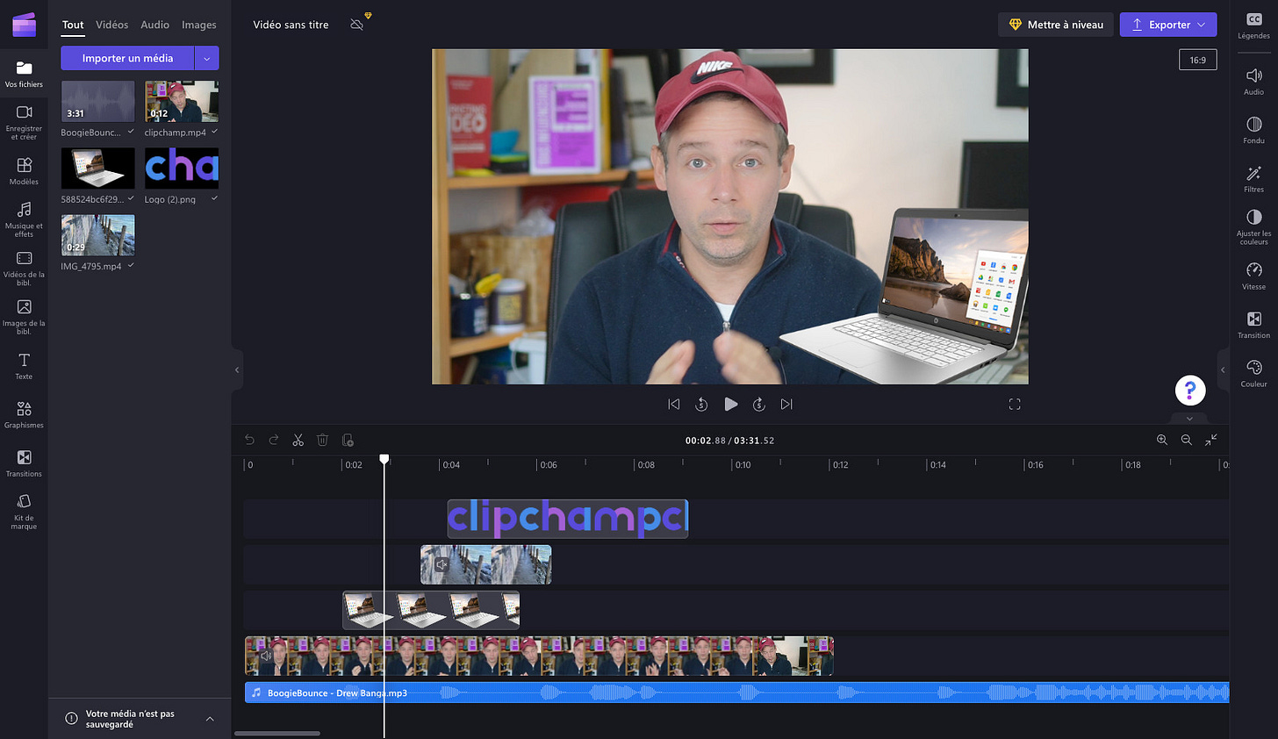Image resolution: width=1278 pixels, height=739 pixels.
Task: Open Images de la bibl. panel
Action: 24,317
